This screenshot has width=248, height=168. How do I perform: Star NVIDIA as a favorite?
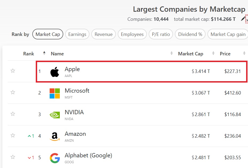[x=13, y=114]
